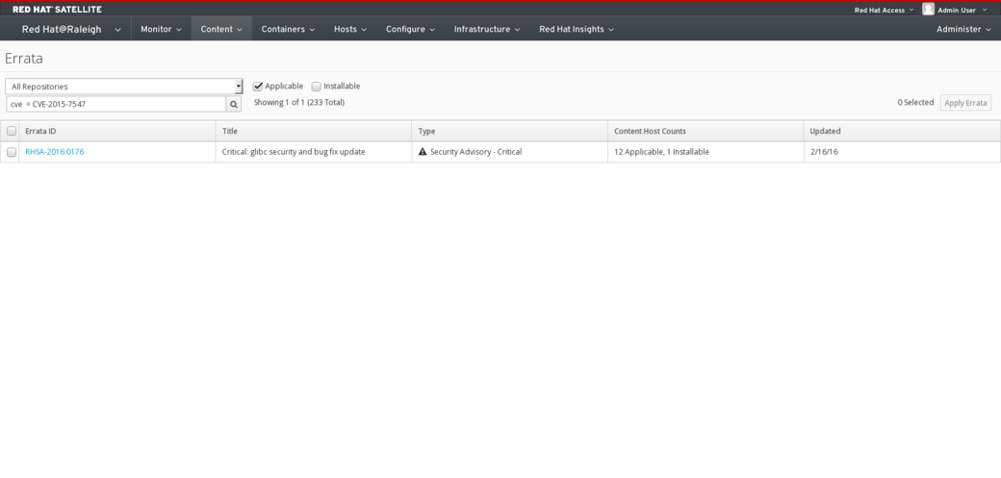Click the Errata page heading

point(24,58)
